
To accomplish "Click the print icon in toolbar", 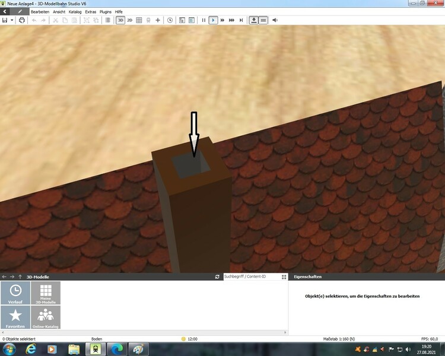I will pos(22,20).
